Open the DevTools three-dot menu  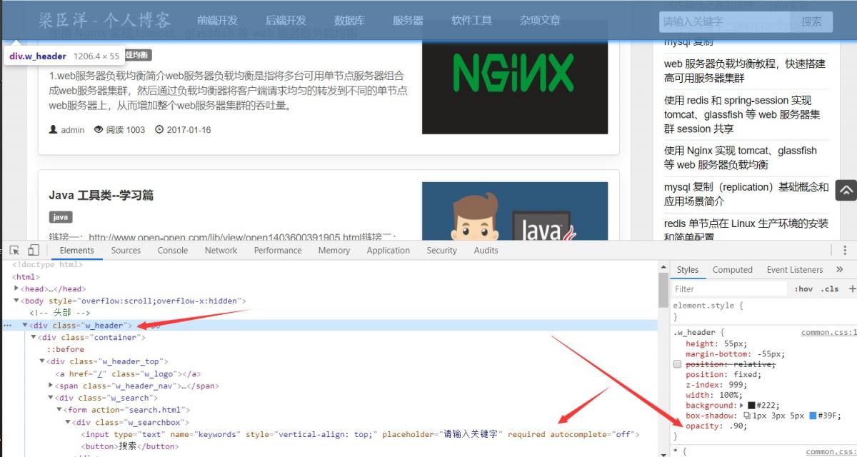[845, 251]
